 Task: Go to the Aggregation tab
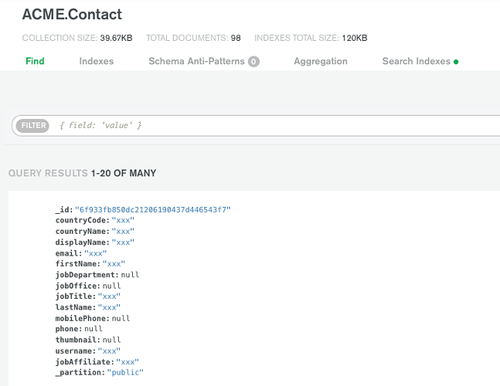point(320,62)
